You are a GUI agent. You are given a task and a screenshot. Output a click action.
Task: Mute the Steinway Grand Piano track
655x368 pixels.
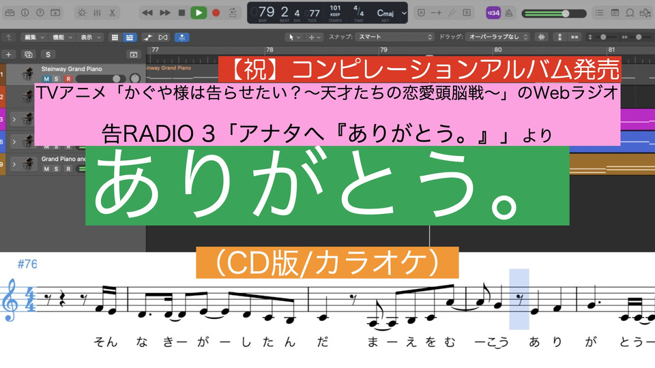click(x=46, y=79)
